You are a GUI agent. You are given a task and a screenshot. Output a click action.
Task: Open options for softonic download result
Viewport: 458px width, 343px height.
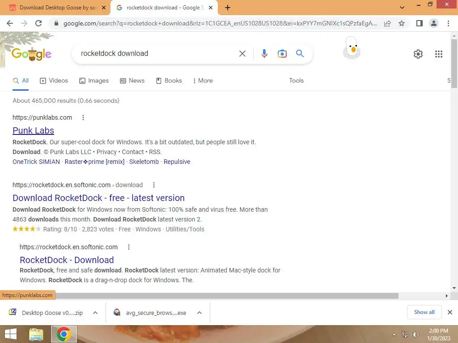pyautogui.click(x=154, y=185)
